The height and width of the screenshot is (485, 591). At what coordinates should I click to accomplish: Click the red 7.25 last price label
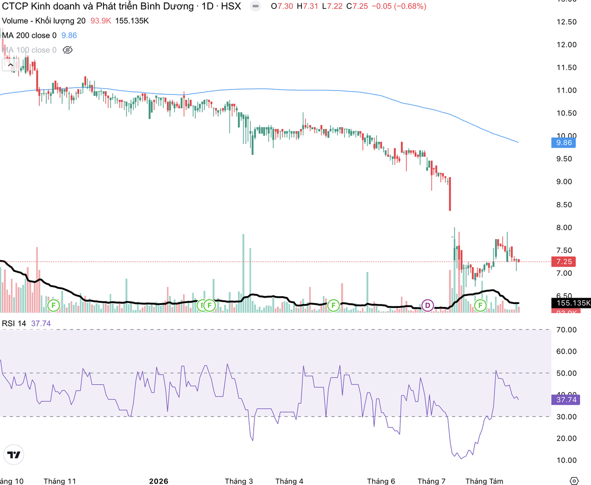click(564, 261)
